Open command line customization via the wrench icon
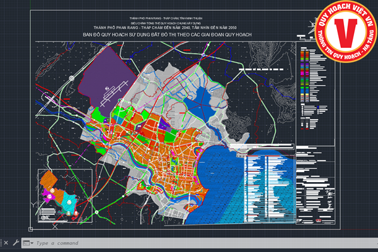Viewport: 378px width, 252px height. [15, 243]
